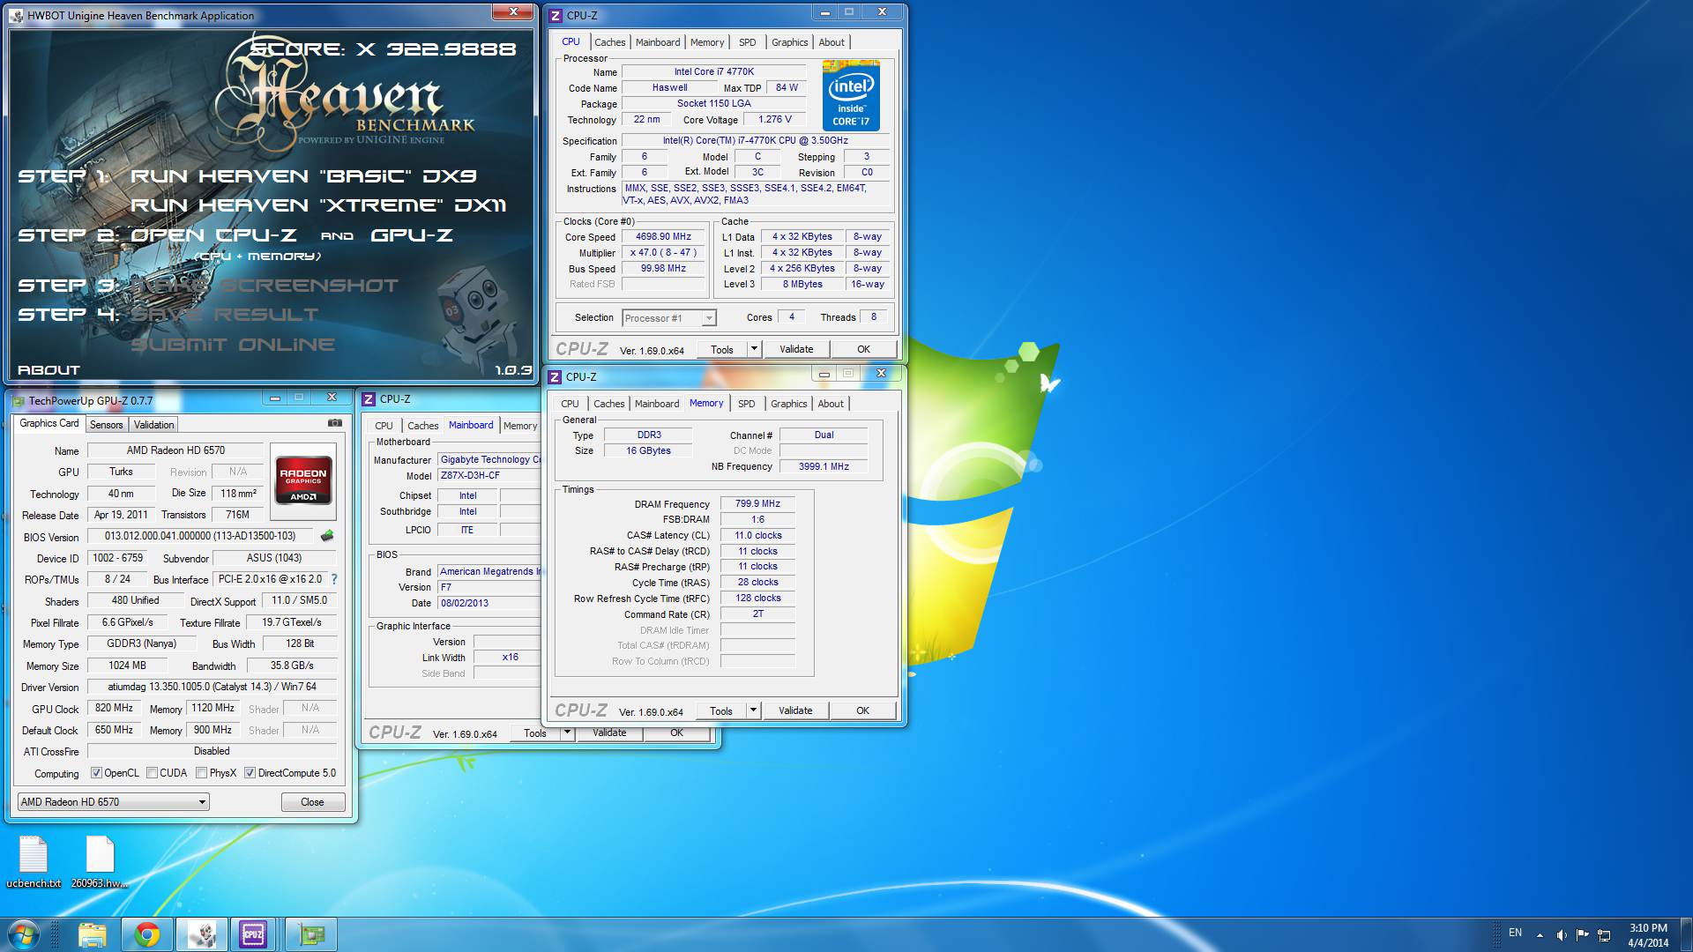Open Mainboard tab in CPU-Z CPU window
The height and width of the screenshot is (952, 1693).
(x=658, y=42)
